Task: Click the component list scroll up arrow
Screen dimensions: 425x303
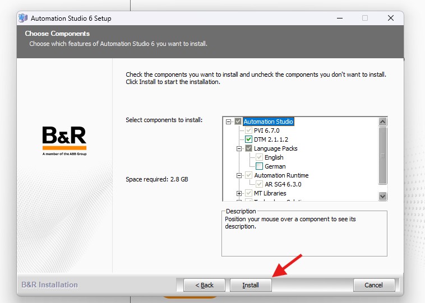Action: tap(383, 122)
